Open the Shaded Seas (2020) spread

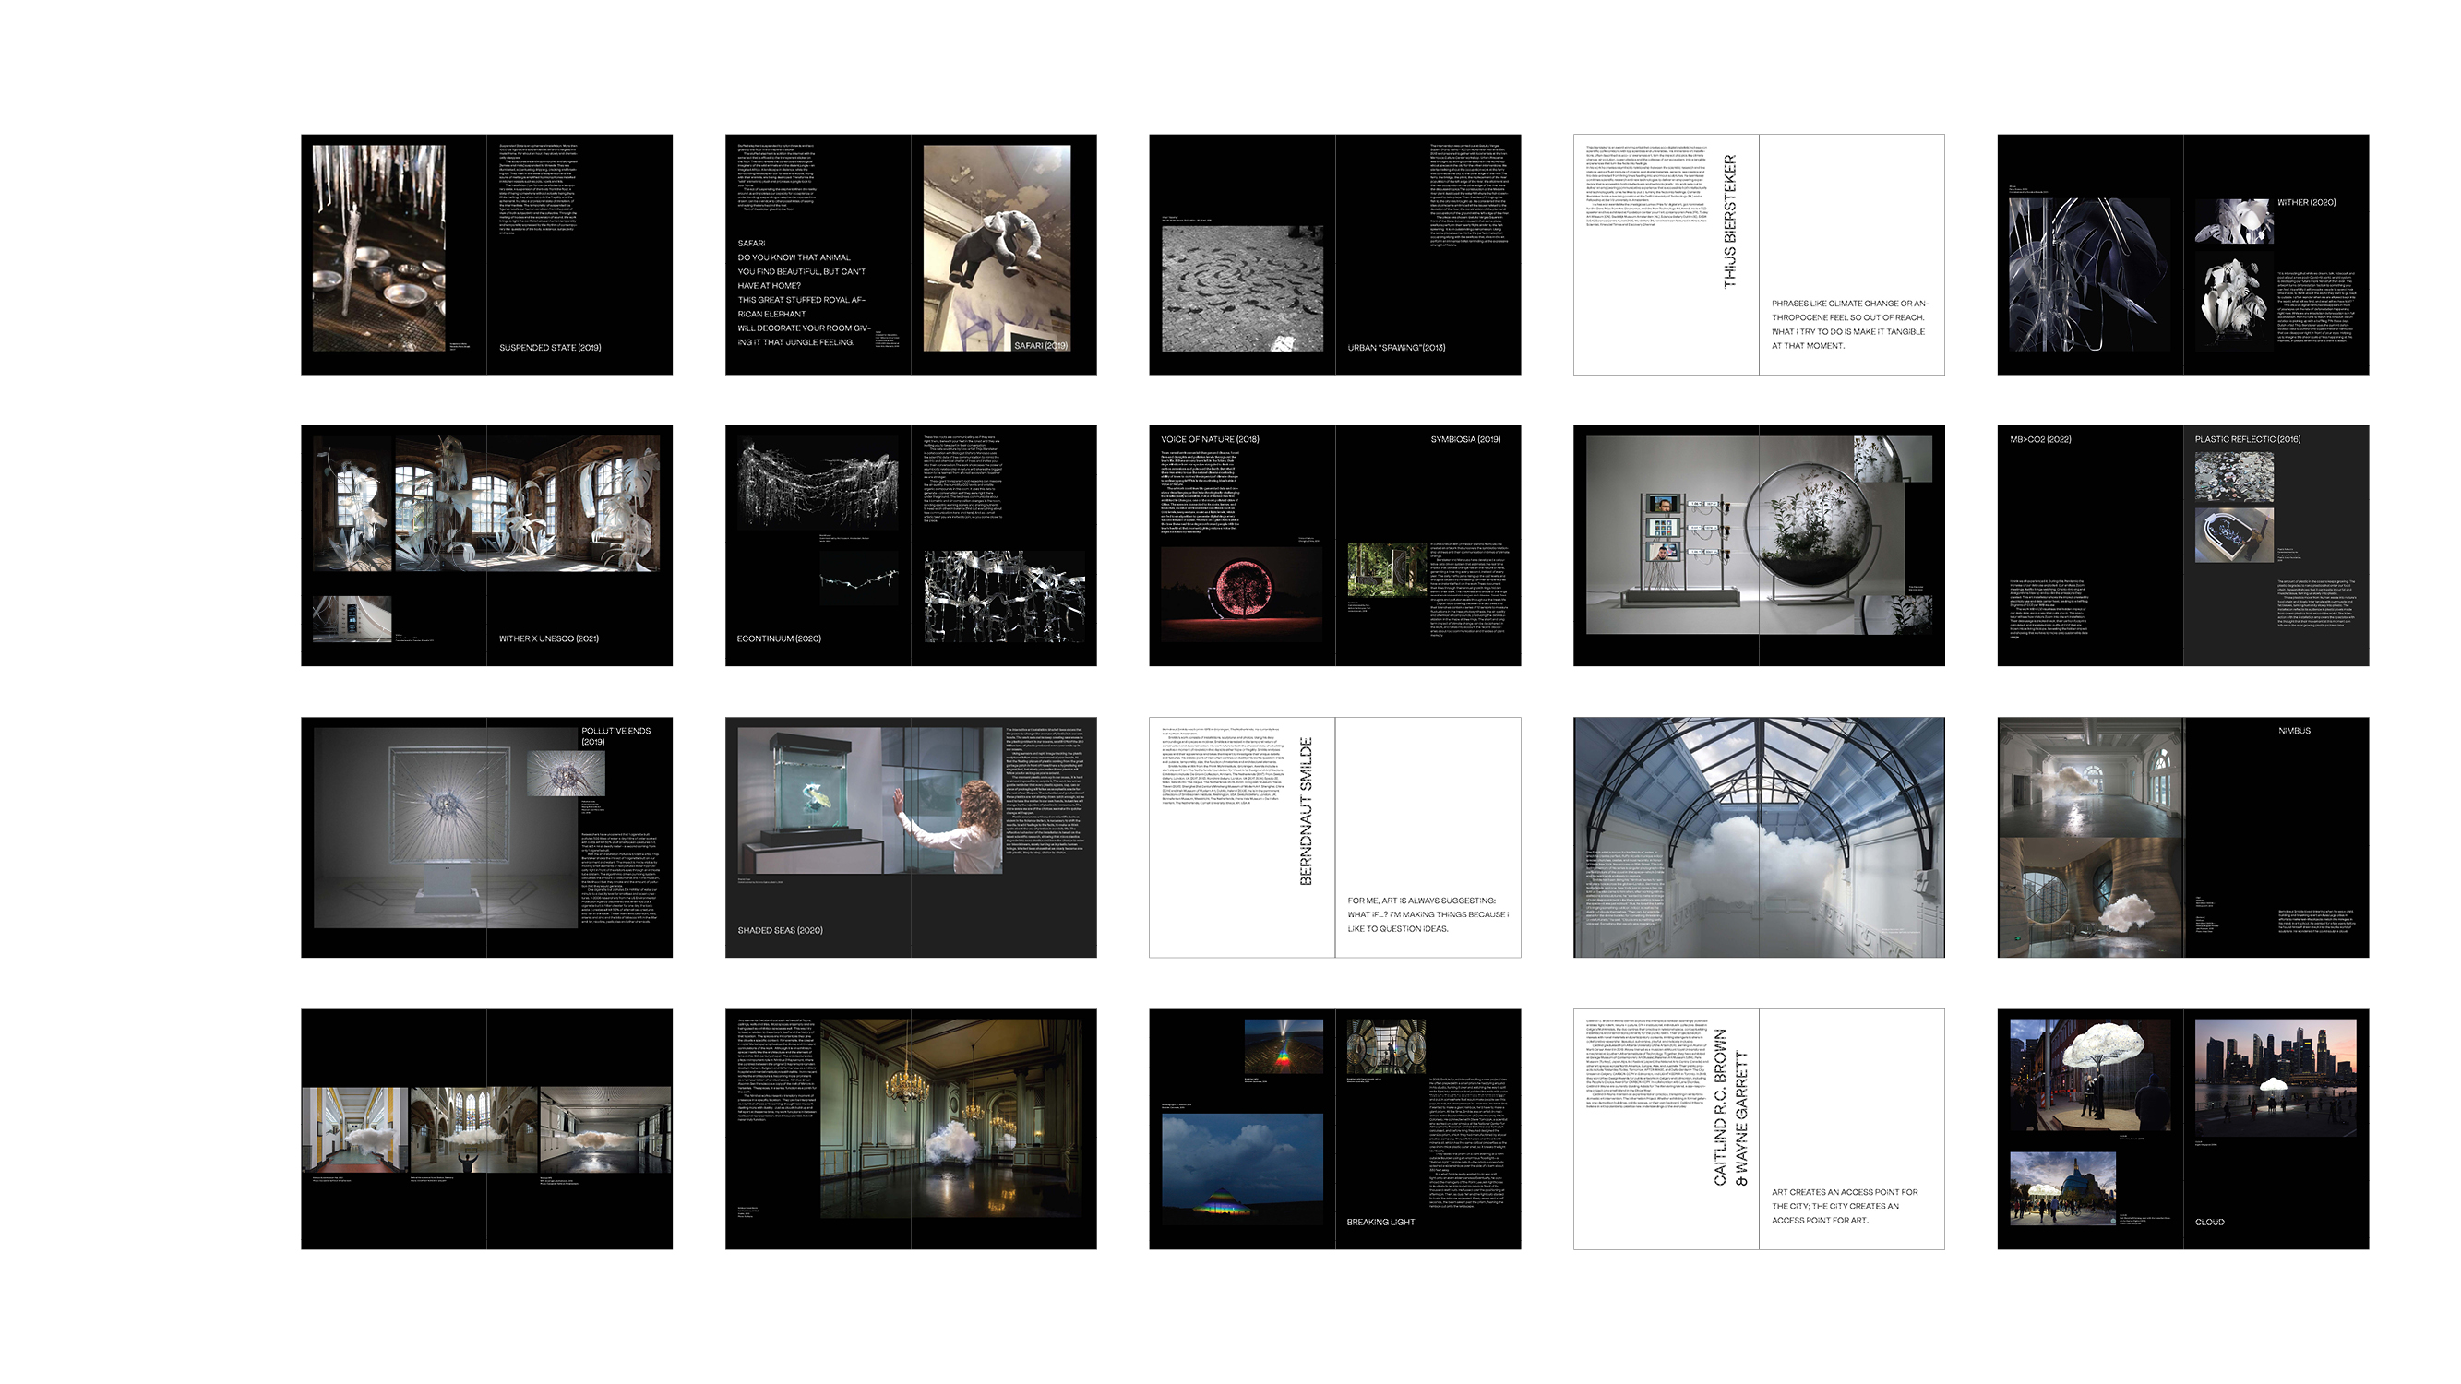tap(911, 837)
